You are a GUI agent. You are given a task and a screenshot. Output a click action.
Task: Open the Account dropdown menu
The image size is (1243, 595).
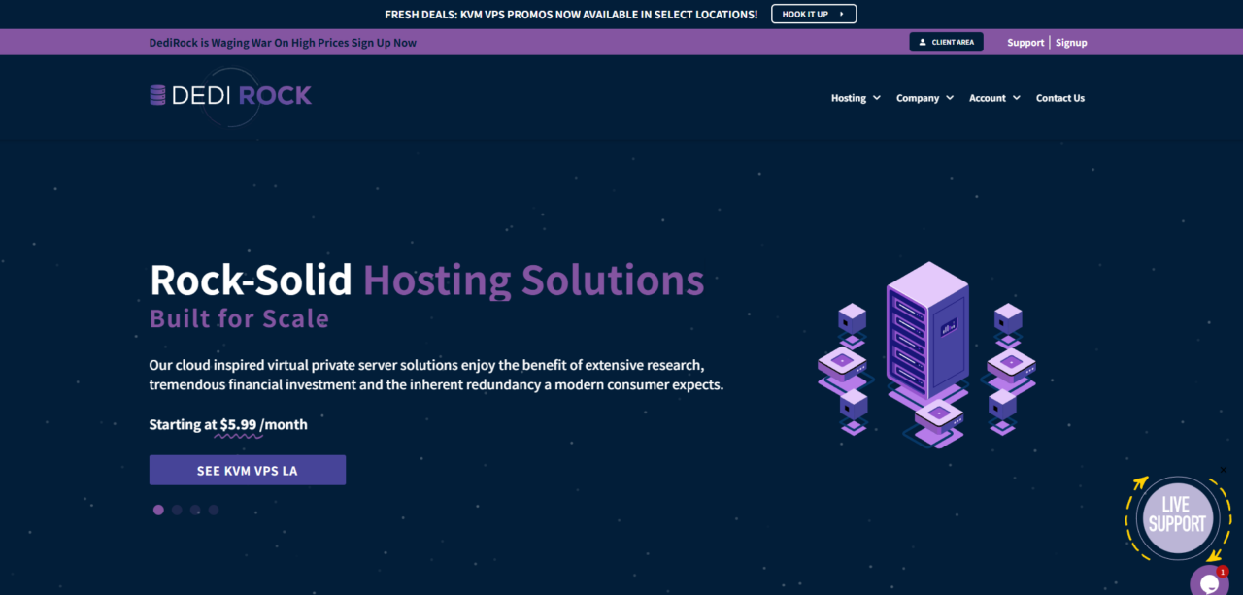[x=993, y=98]
